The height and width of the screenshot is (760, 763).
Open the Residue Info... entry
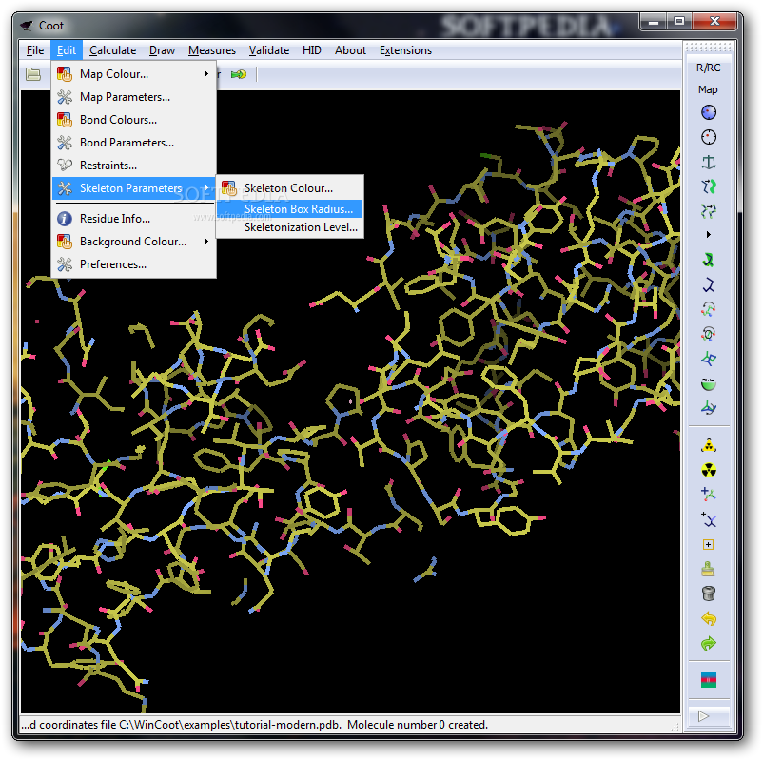coord(134,219)
